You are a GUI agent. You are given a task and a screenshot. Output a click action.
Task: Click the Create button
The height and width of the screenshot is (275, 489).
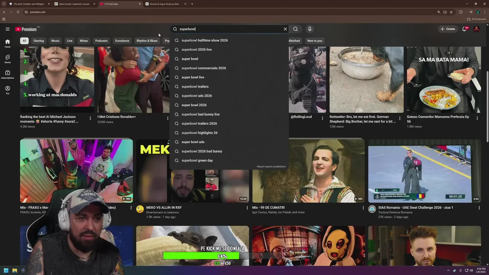pyautogui.click(x=448, y=29)
